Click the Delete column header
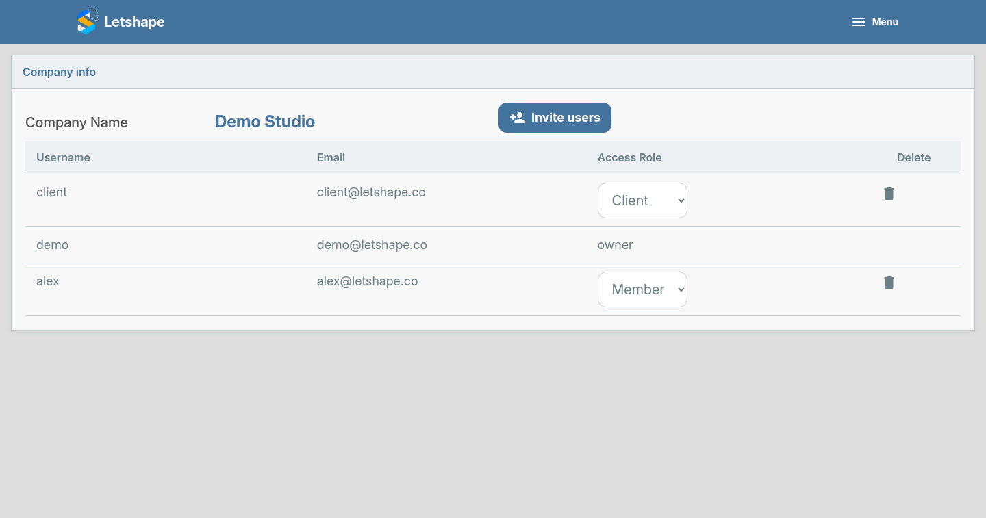Viewport: 986px width, 518px height. click(x=913, y=157)
